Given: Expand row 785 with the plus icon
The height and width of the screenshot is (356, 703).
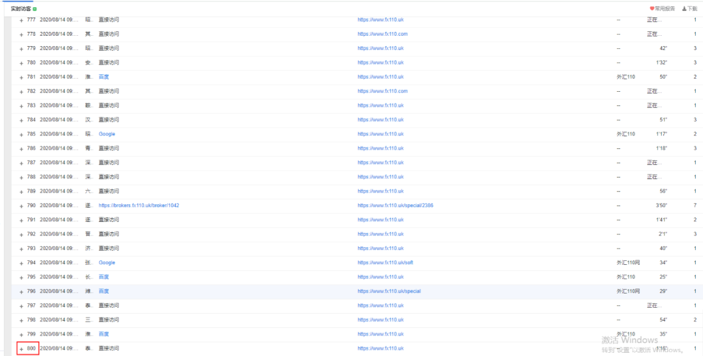Looking at the screenshot, I should coord(21,134).
